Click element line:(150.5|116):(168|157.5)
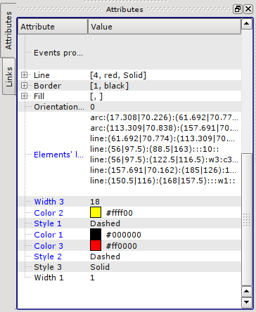Viewport: 256px width, 312px height. (x=162, y=181)
